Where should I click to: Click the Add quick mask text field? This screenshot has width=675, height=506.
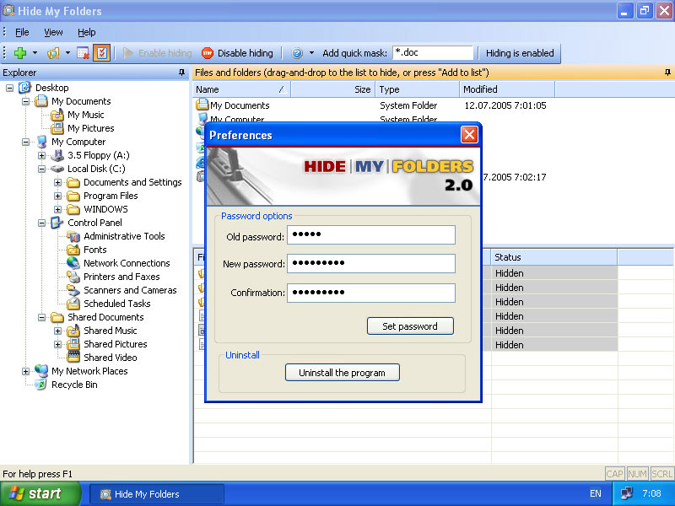[x=433, y=53]
